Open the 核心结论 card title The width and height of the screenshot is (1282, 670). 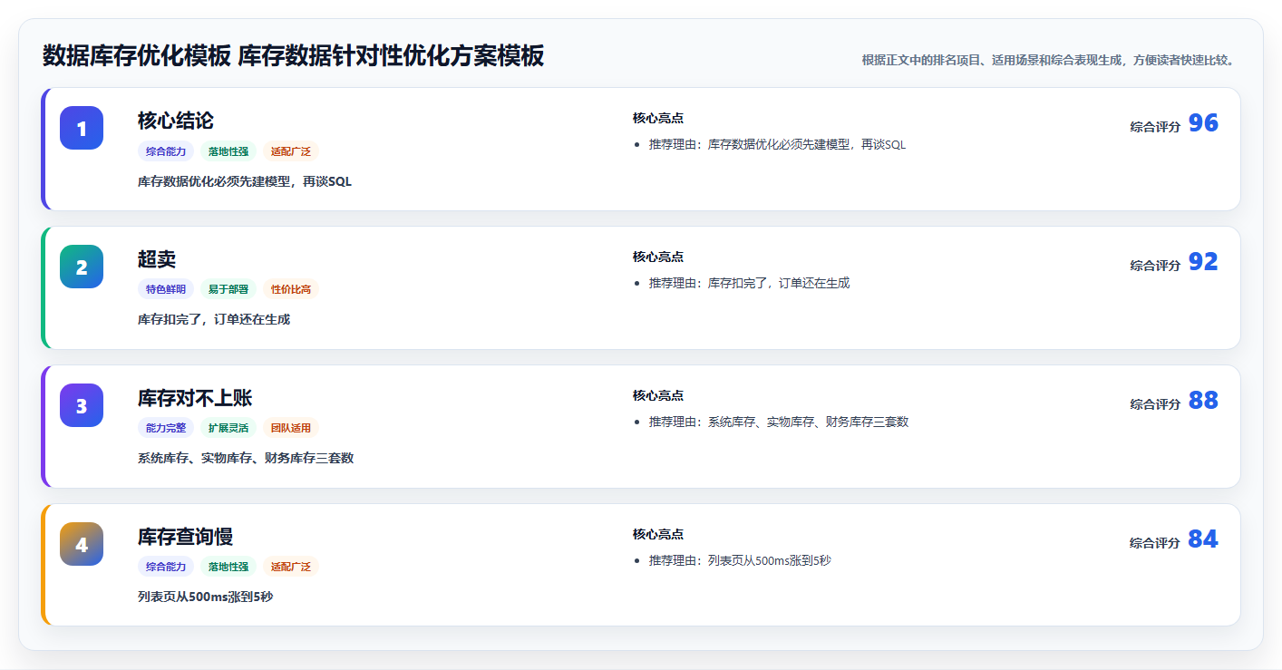click(176, 121)
